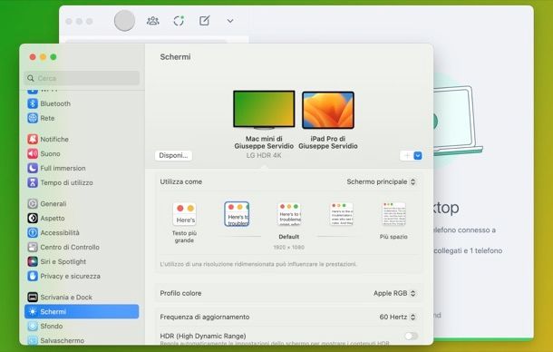Open the Suono speaker icon

pyautogui.click(x=33, y=153)
